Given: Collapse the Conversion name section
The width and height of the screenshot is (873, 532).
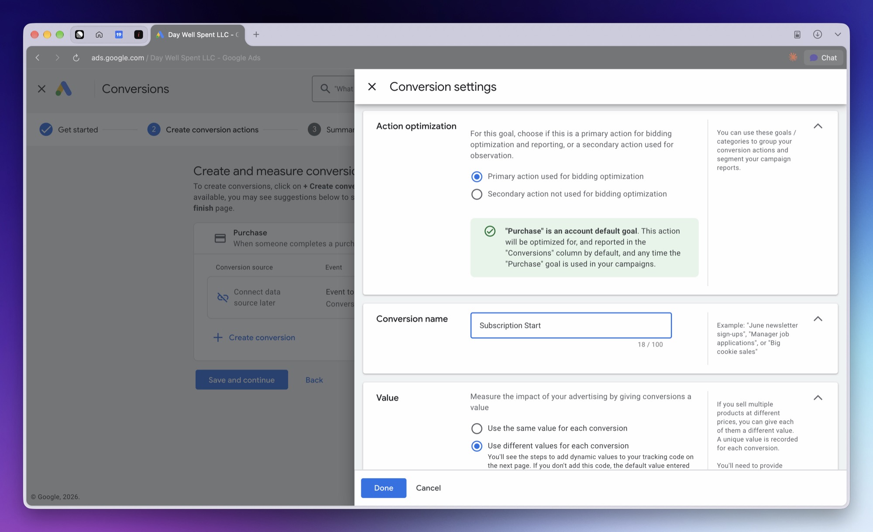Looking at the screenshot, I should click(x=818, y=319).
